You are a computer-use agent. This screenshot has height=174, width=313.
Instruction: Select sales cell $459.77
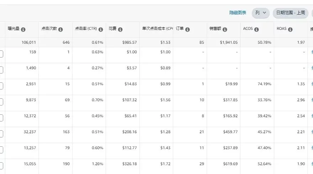pos(230,132)
